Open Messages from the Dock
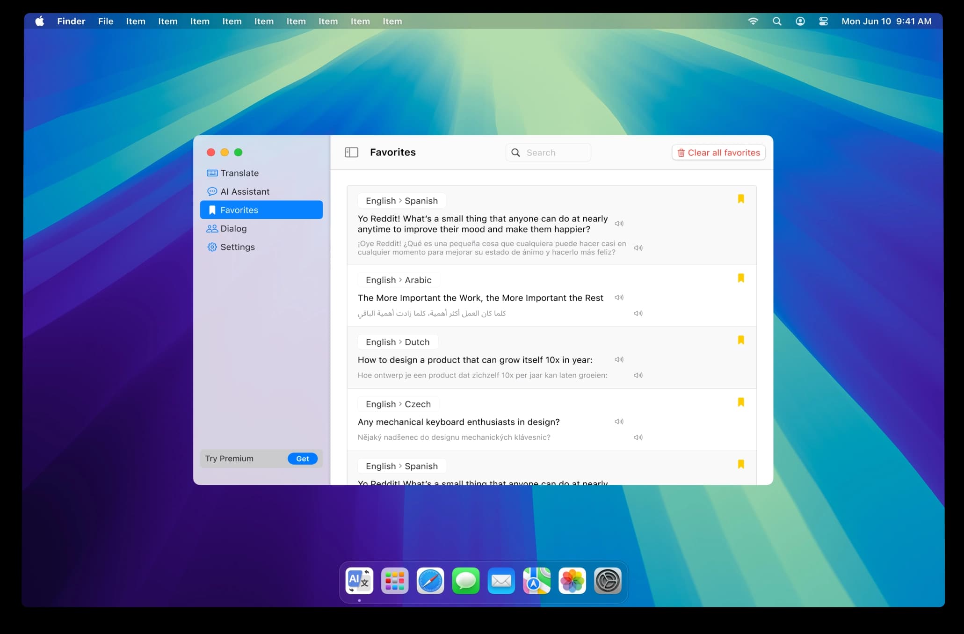Screen dimensions: 964x634 [x=466, y=581]
